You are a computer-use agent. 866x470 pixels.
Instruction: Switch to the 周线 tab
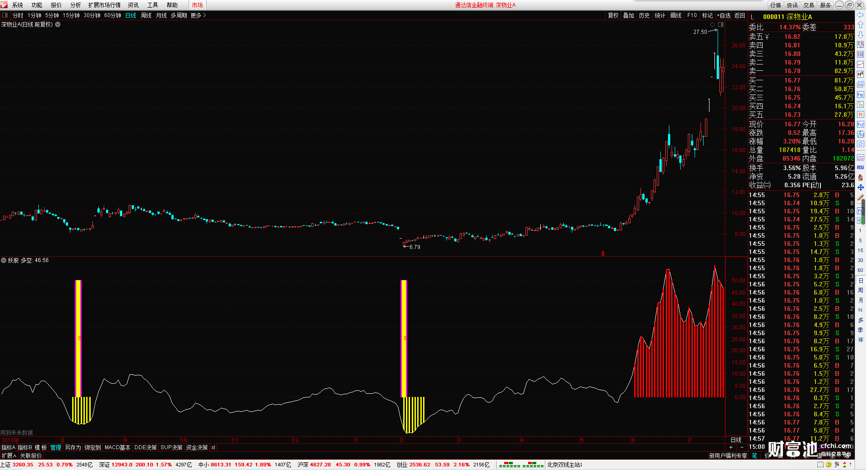[146, 15]
